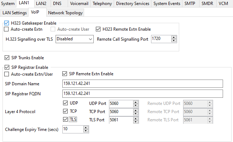Decrease Challenge Expiry Time value
Image resolution: width=233 pixels, height=142 pixels.
coord(86,131)
